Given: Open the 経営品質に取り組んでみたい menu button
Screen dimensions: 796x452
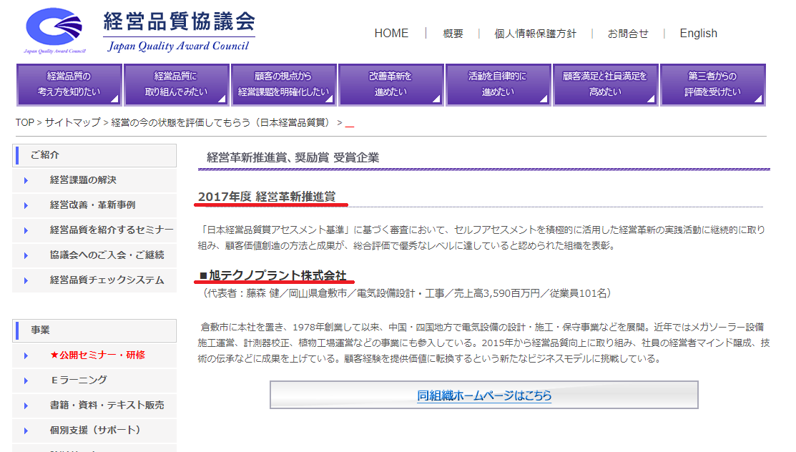Looking at the screenshot, I should click(x=176, y=84).
